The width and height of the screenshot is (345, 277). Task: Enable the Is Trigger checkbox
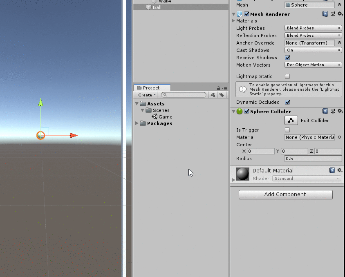287,130
